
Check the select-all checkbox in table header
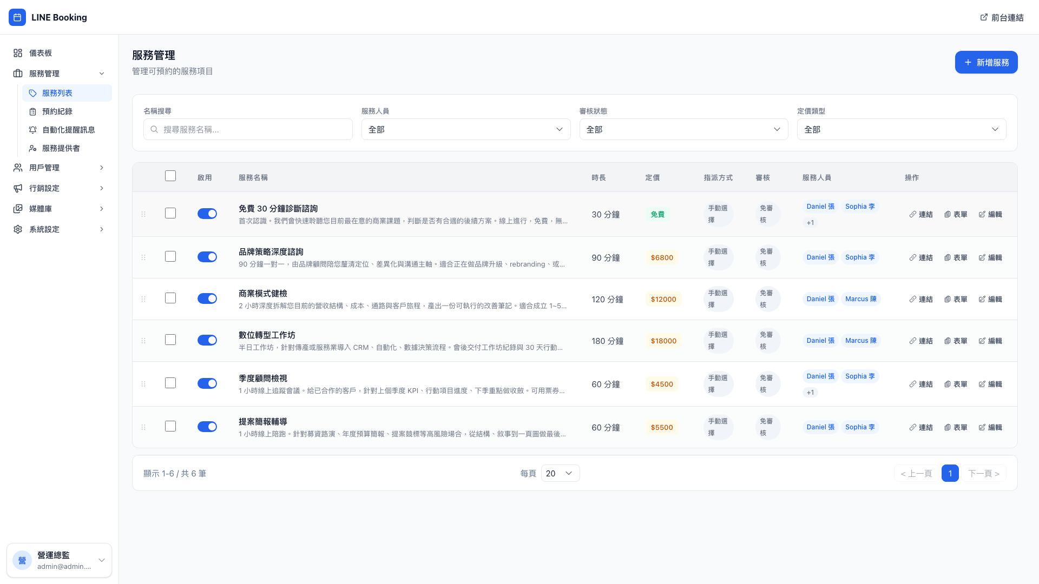click(170, 176)
